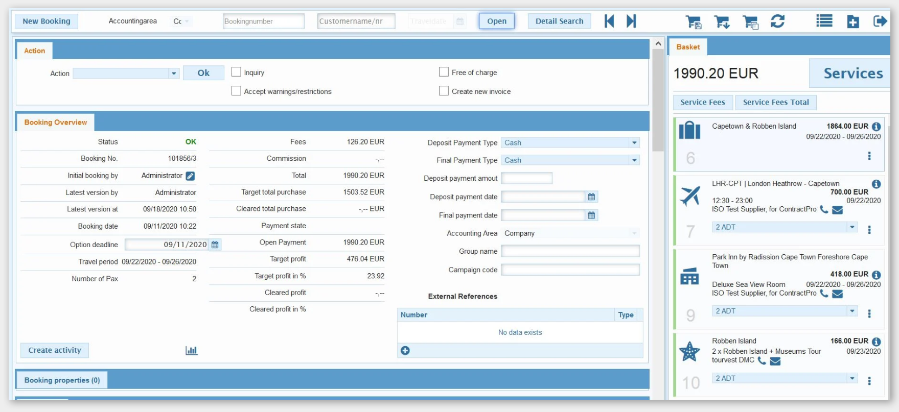Image resolution: width=899 pixels, height=412 pixels.
Task: Open the Booking properties (0) tab
Action: [62, 380]
